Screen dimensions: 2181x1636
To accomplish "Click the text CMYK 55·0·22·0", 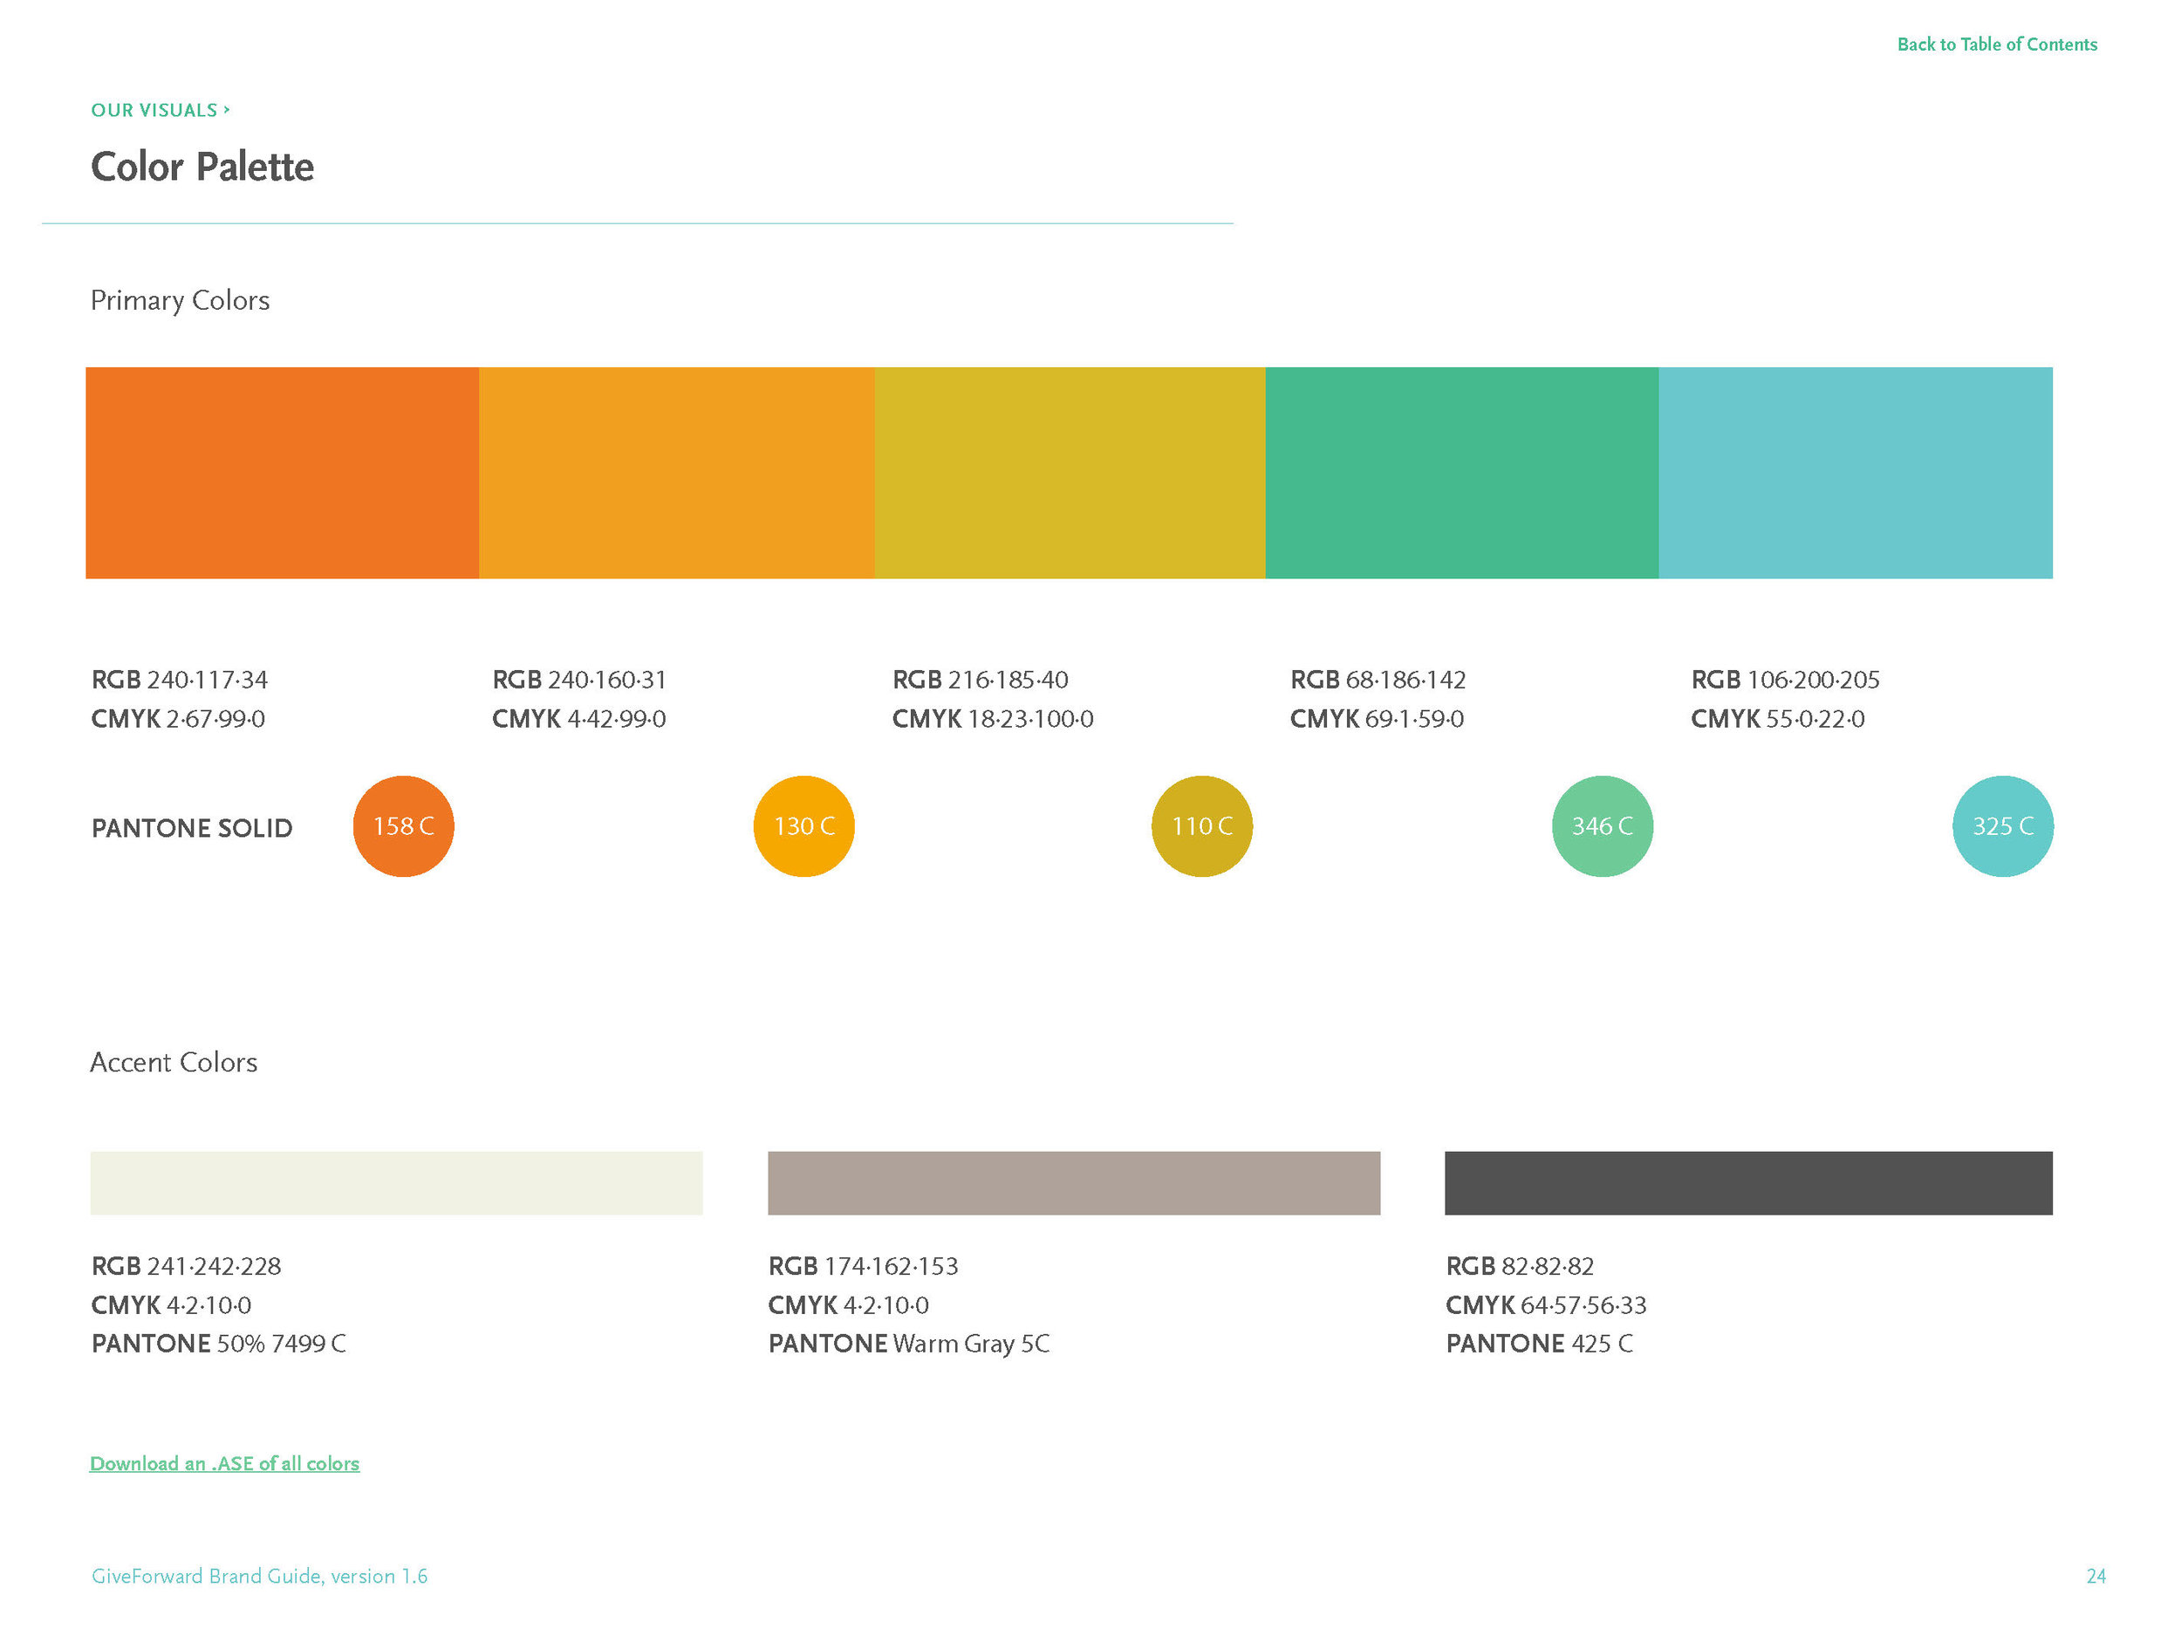I will (x=1778, y=719).
